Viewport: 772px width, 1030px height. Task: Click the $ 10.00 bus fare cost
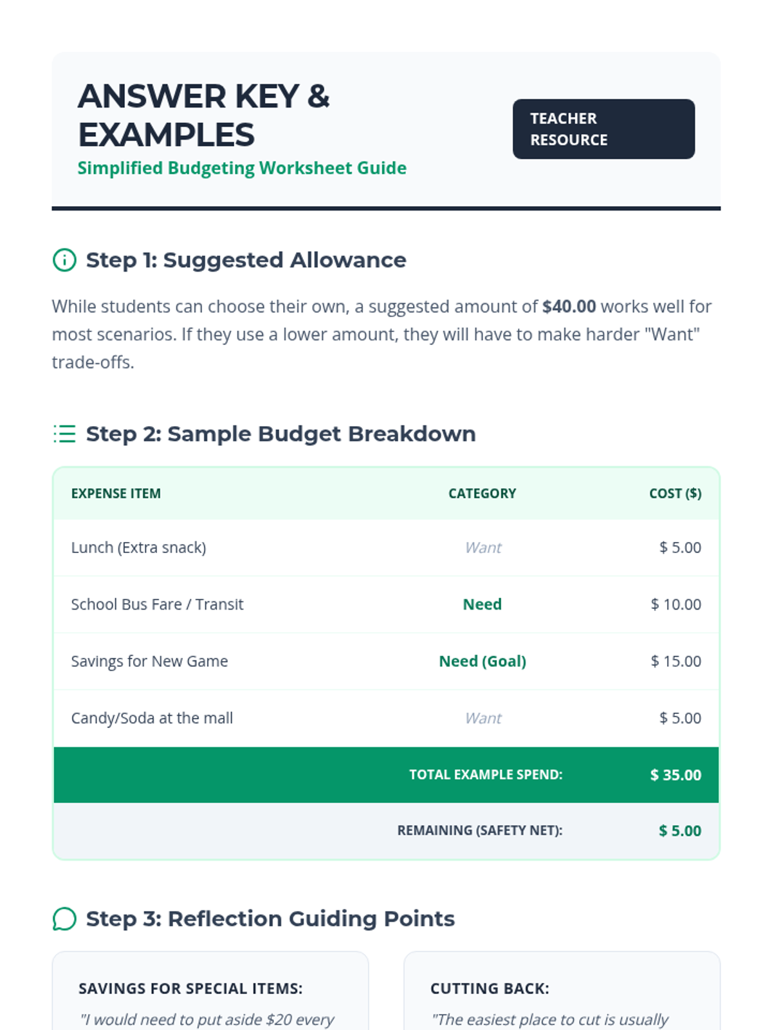pyautogui.click(x=675, y=604)
